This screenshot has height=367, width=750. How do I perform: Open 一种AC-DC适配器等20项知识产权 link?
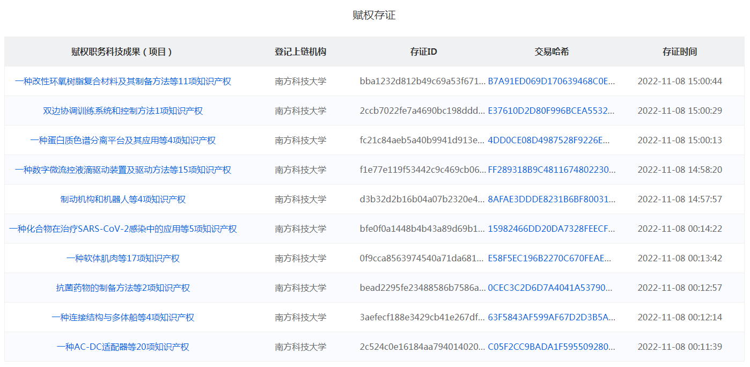pyautogui.click(x=123, y=347)
